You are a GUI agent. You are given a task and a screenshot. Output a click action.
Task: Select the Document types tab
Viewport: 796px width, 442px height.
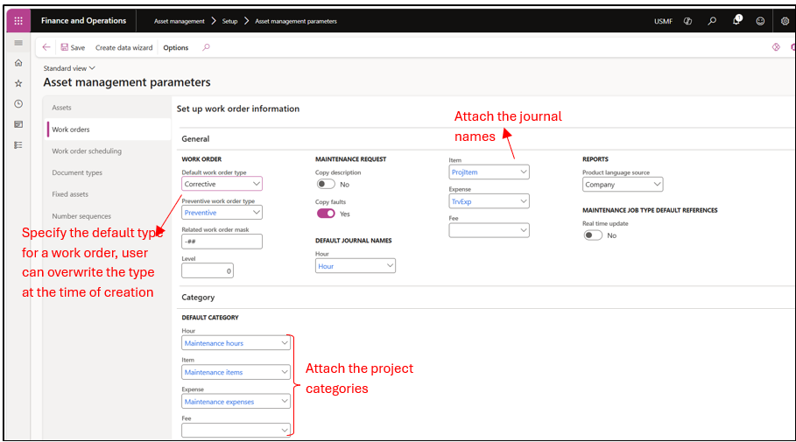click(109, 172)
